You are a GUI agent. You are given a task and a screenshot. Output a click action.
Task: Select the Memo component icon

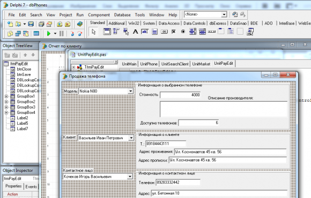(155, 32)
